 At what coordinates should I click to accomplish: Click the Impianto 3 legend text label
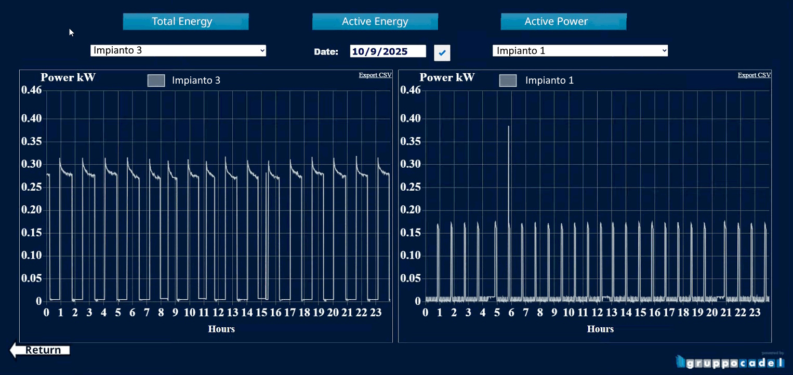(x=196, y=81)
